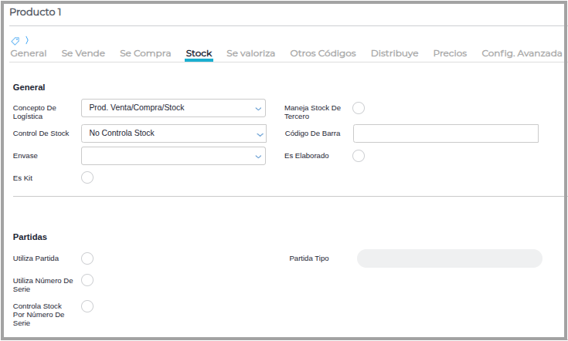
Task: Toggle Maneja Stock De Tercero
Action: click(x=359, y=108)
